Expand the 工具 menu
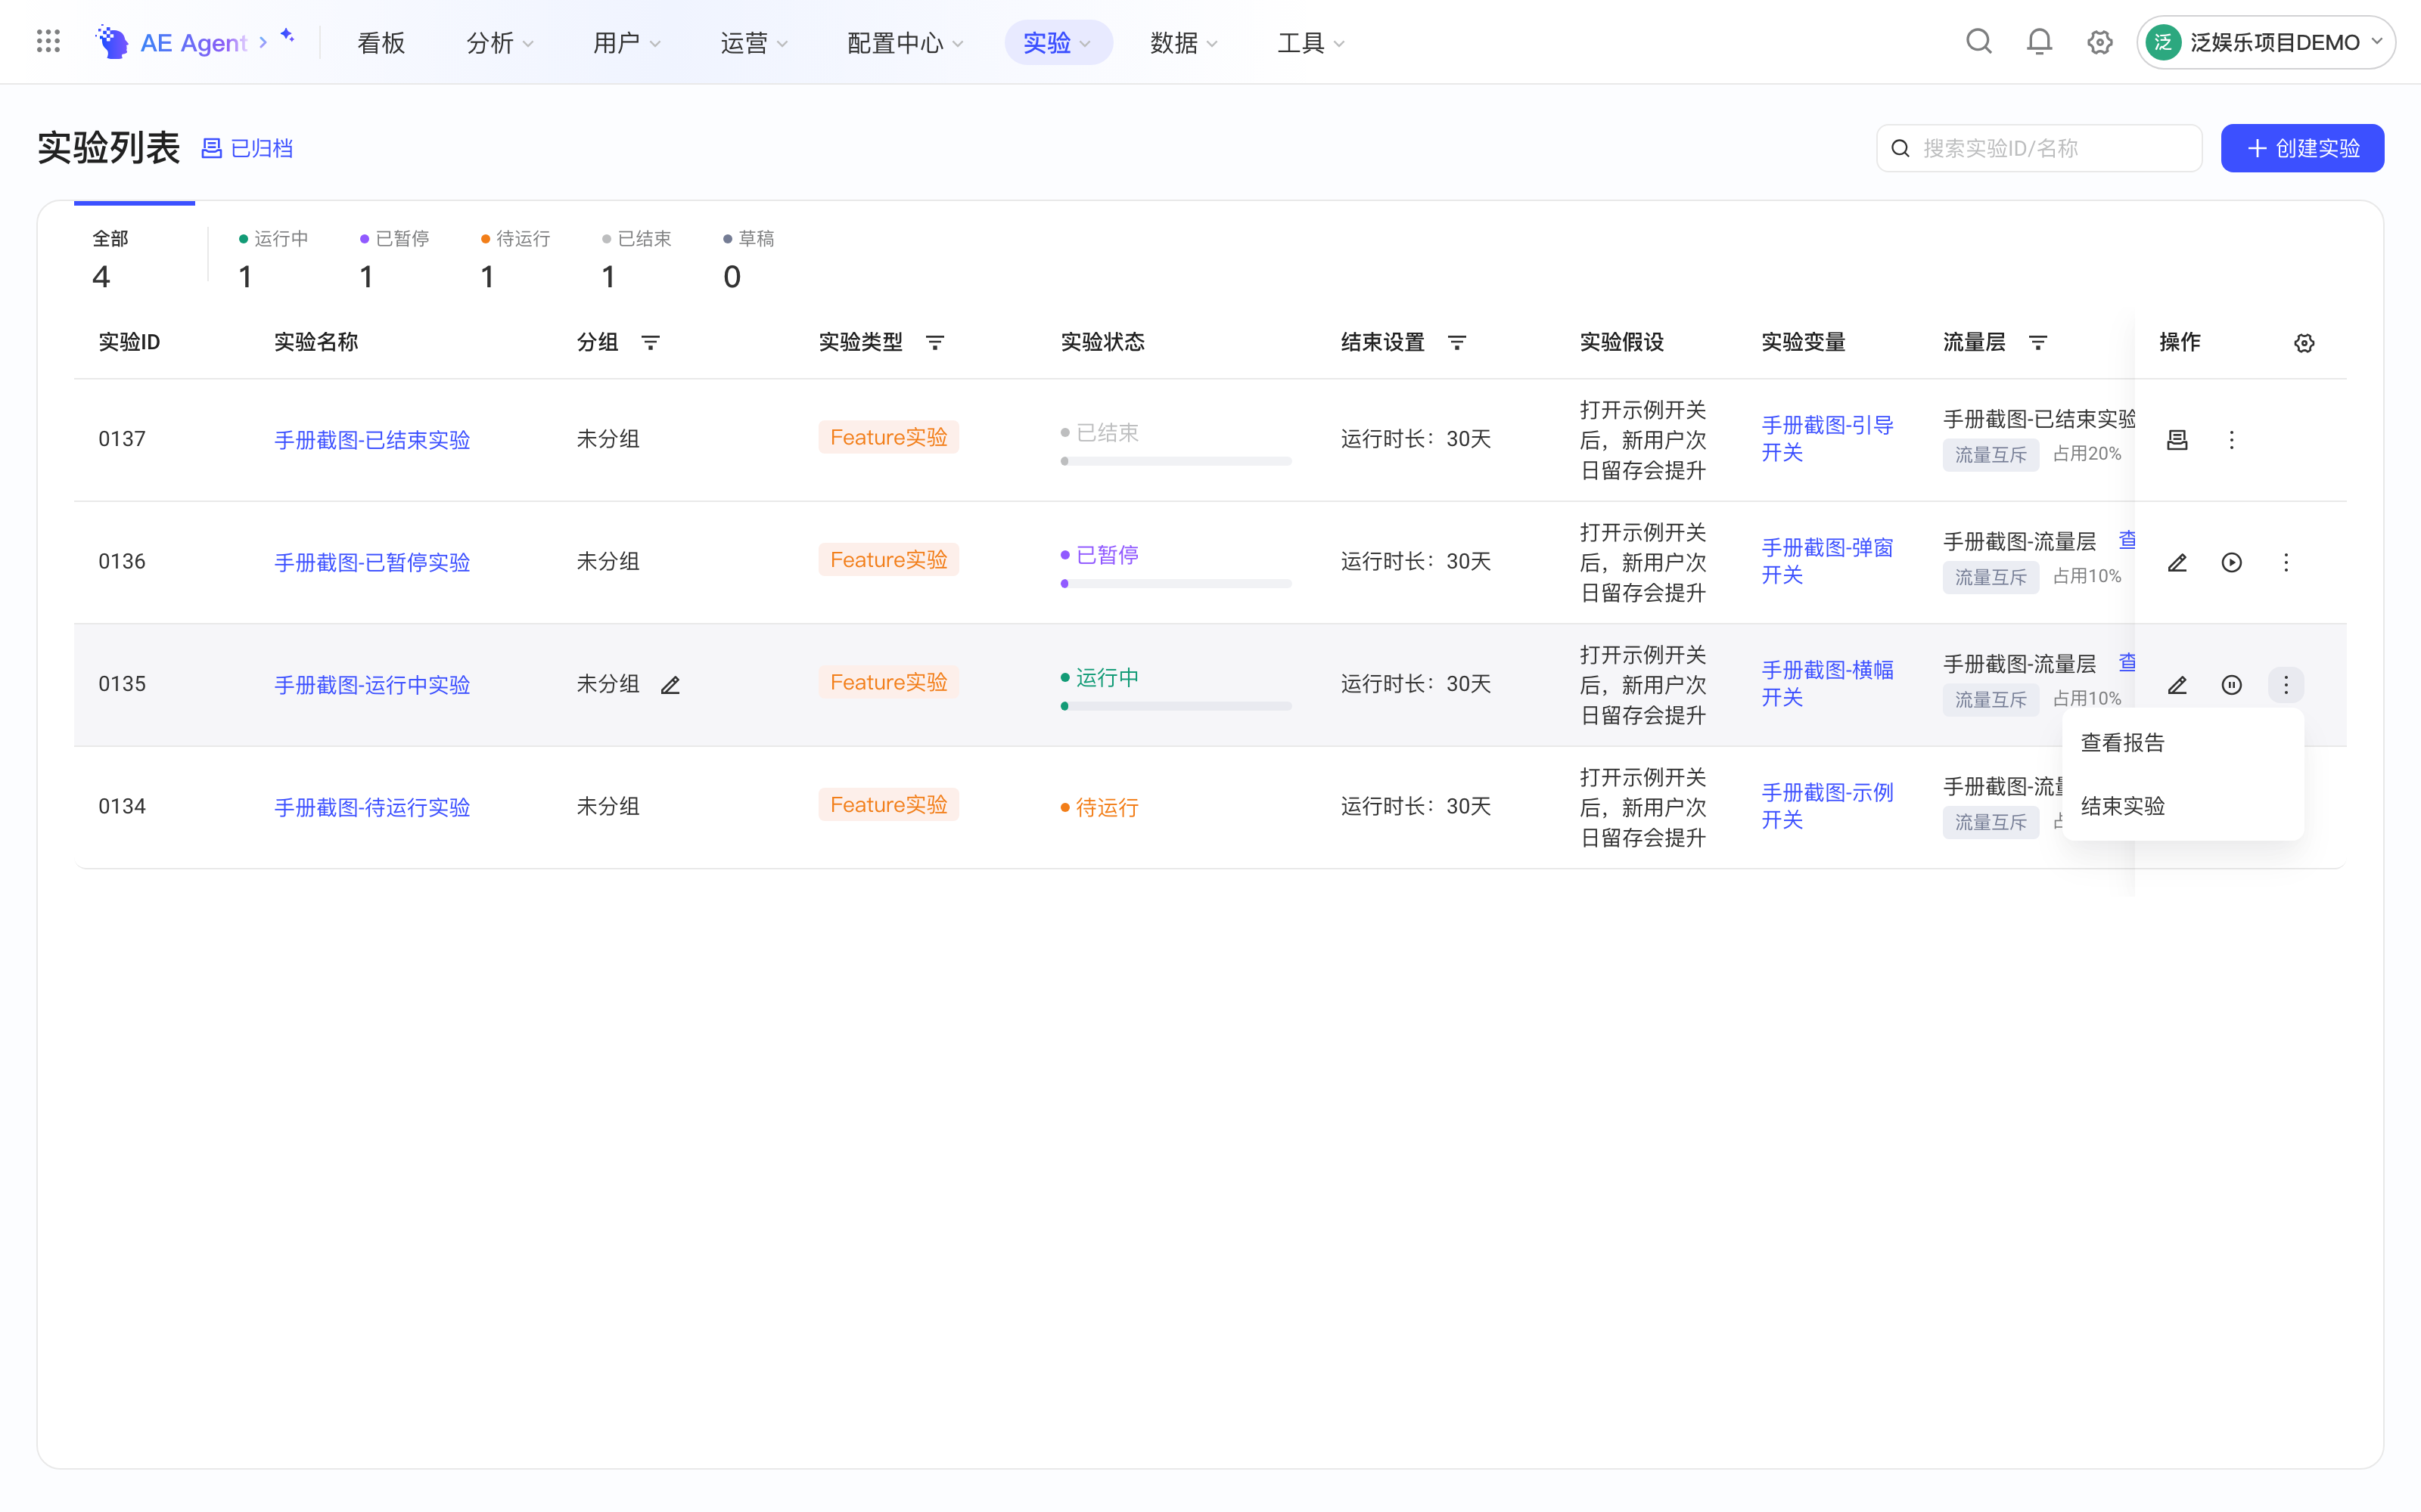The height and width of the screenshot is (1512, 2421). [1310, 43]
